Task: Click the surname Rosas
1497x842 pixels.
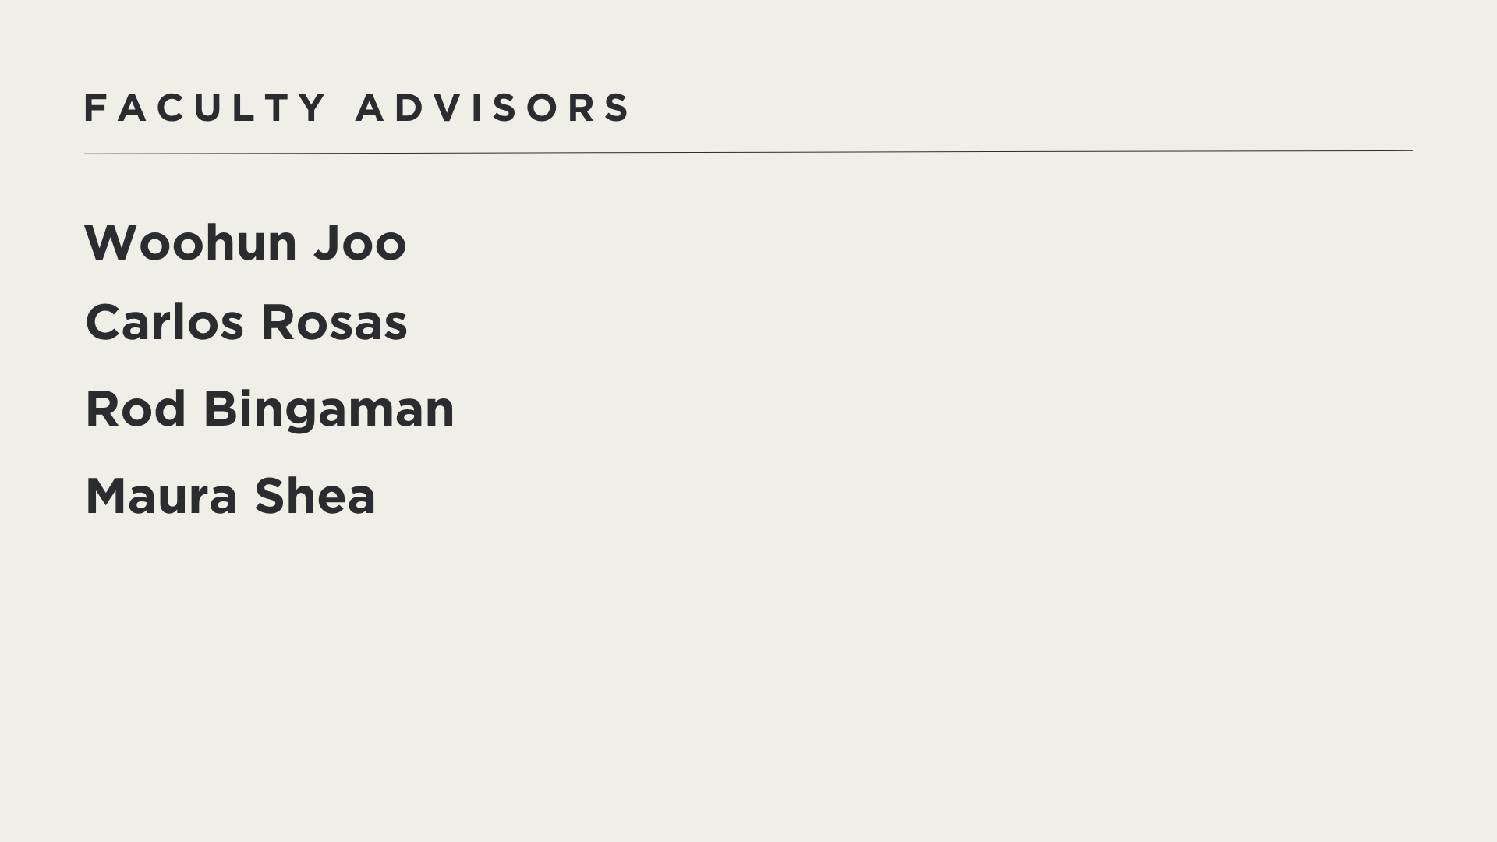Action: (x=334, y=323)
